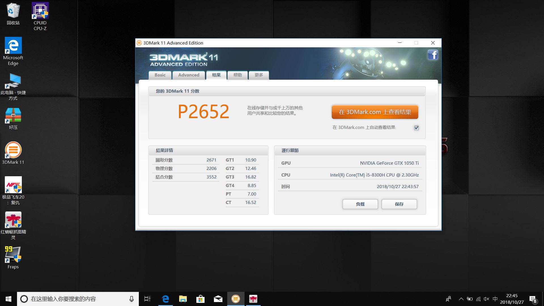This screenshot has width=544, height=306.
Task: Switch to the Basic tab
Action: (x=160, y=75)
